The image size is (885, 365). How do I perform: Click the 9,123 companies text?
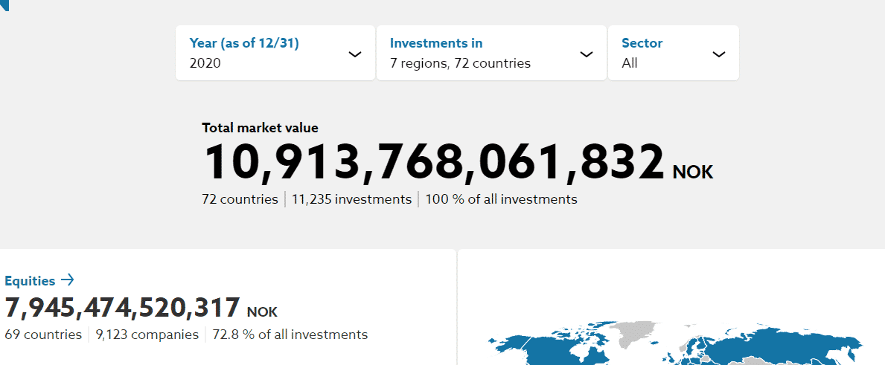pos(147,335)
